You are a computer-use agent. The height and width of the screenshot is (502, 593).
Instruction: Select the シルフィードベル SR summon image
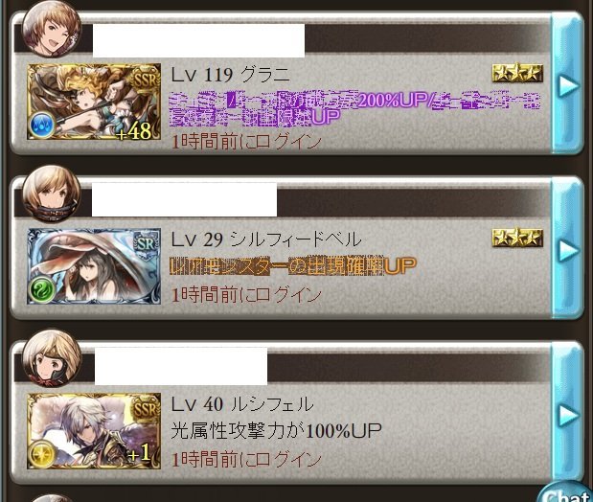[94, 266]
